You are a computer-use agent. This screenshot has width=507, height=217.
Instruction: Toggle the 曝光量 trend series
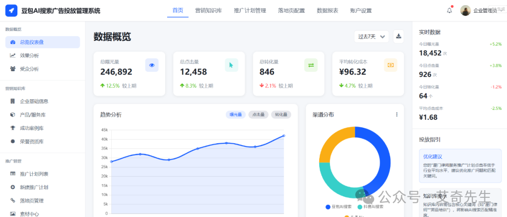click(236, 115)
